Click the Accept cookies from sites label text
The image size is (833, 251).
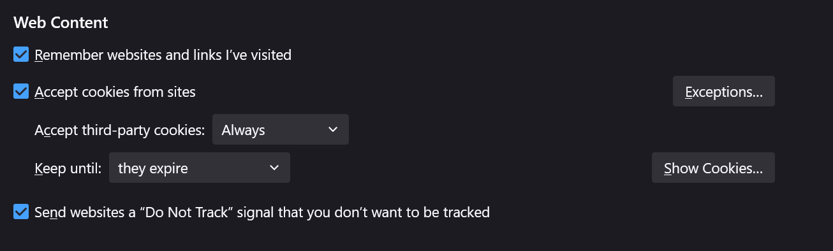115,92
